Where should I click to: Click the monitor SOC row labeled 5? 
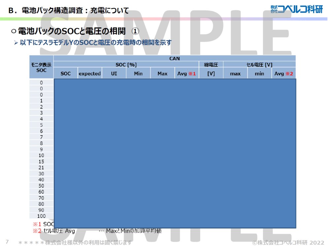[x=42, y=125]
